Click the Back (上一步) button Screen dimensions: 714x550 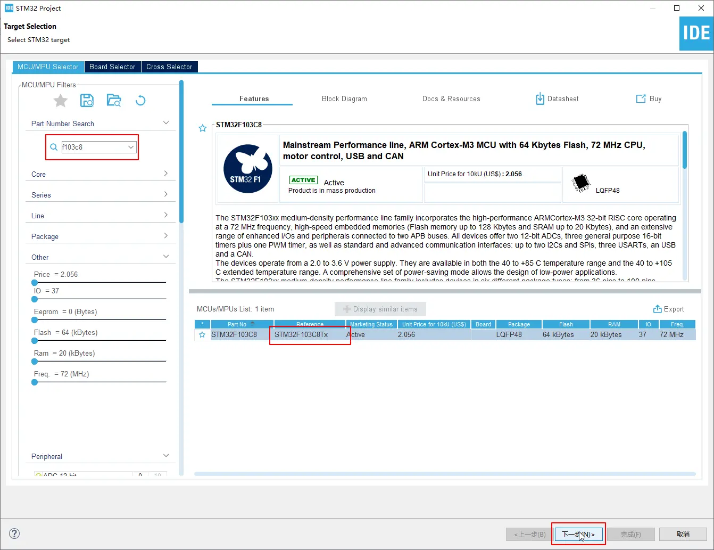coord(530,534)
